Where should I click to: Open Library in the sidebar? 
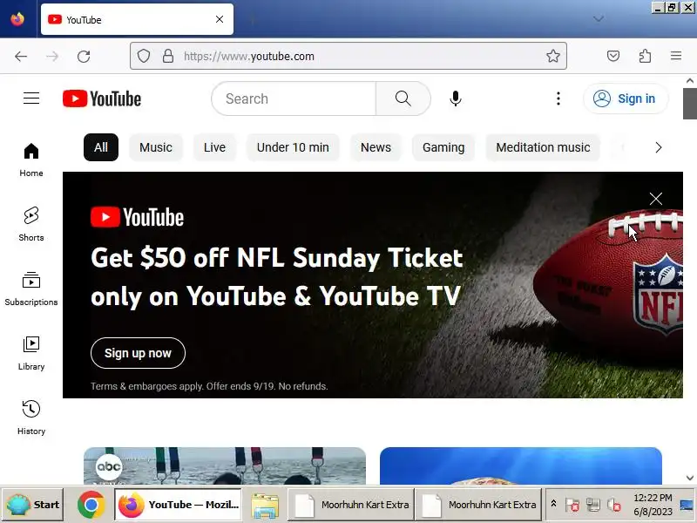(31, 353)
